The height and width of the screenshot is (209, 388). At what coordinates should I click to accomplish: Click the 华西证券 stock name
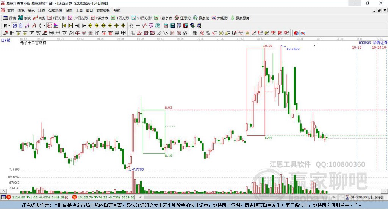coord(380,43)
